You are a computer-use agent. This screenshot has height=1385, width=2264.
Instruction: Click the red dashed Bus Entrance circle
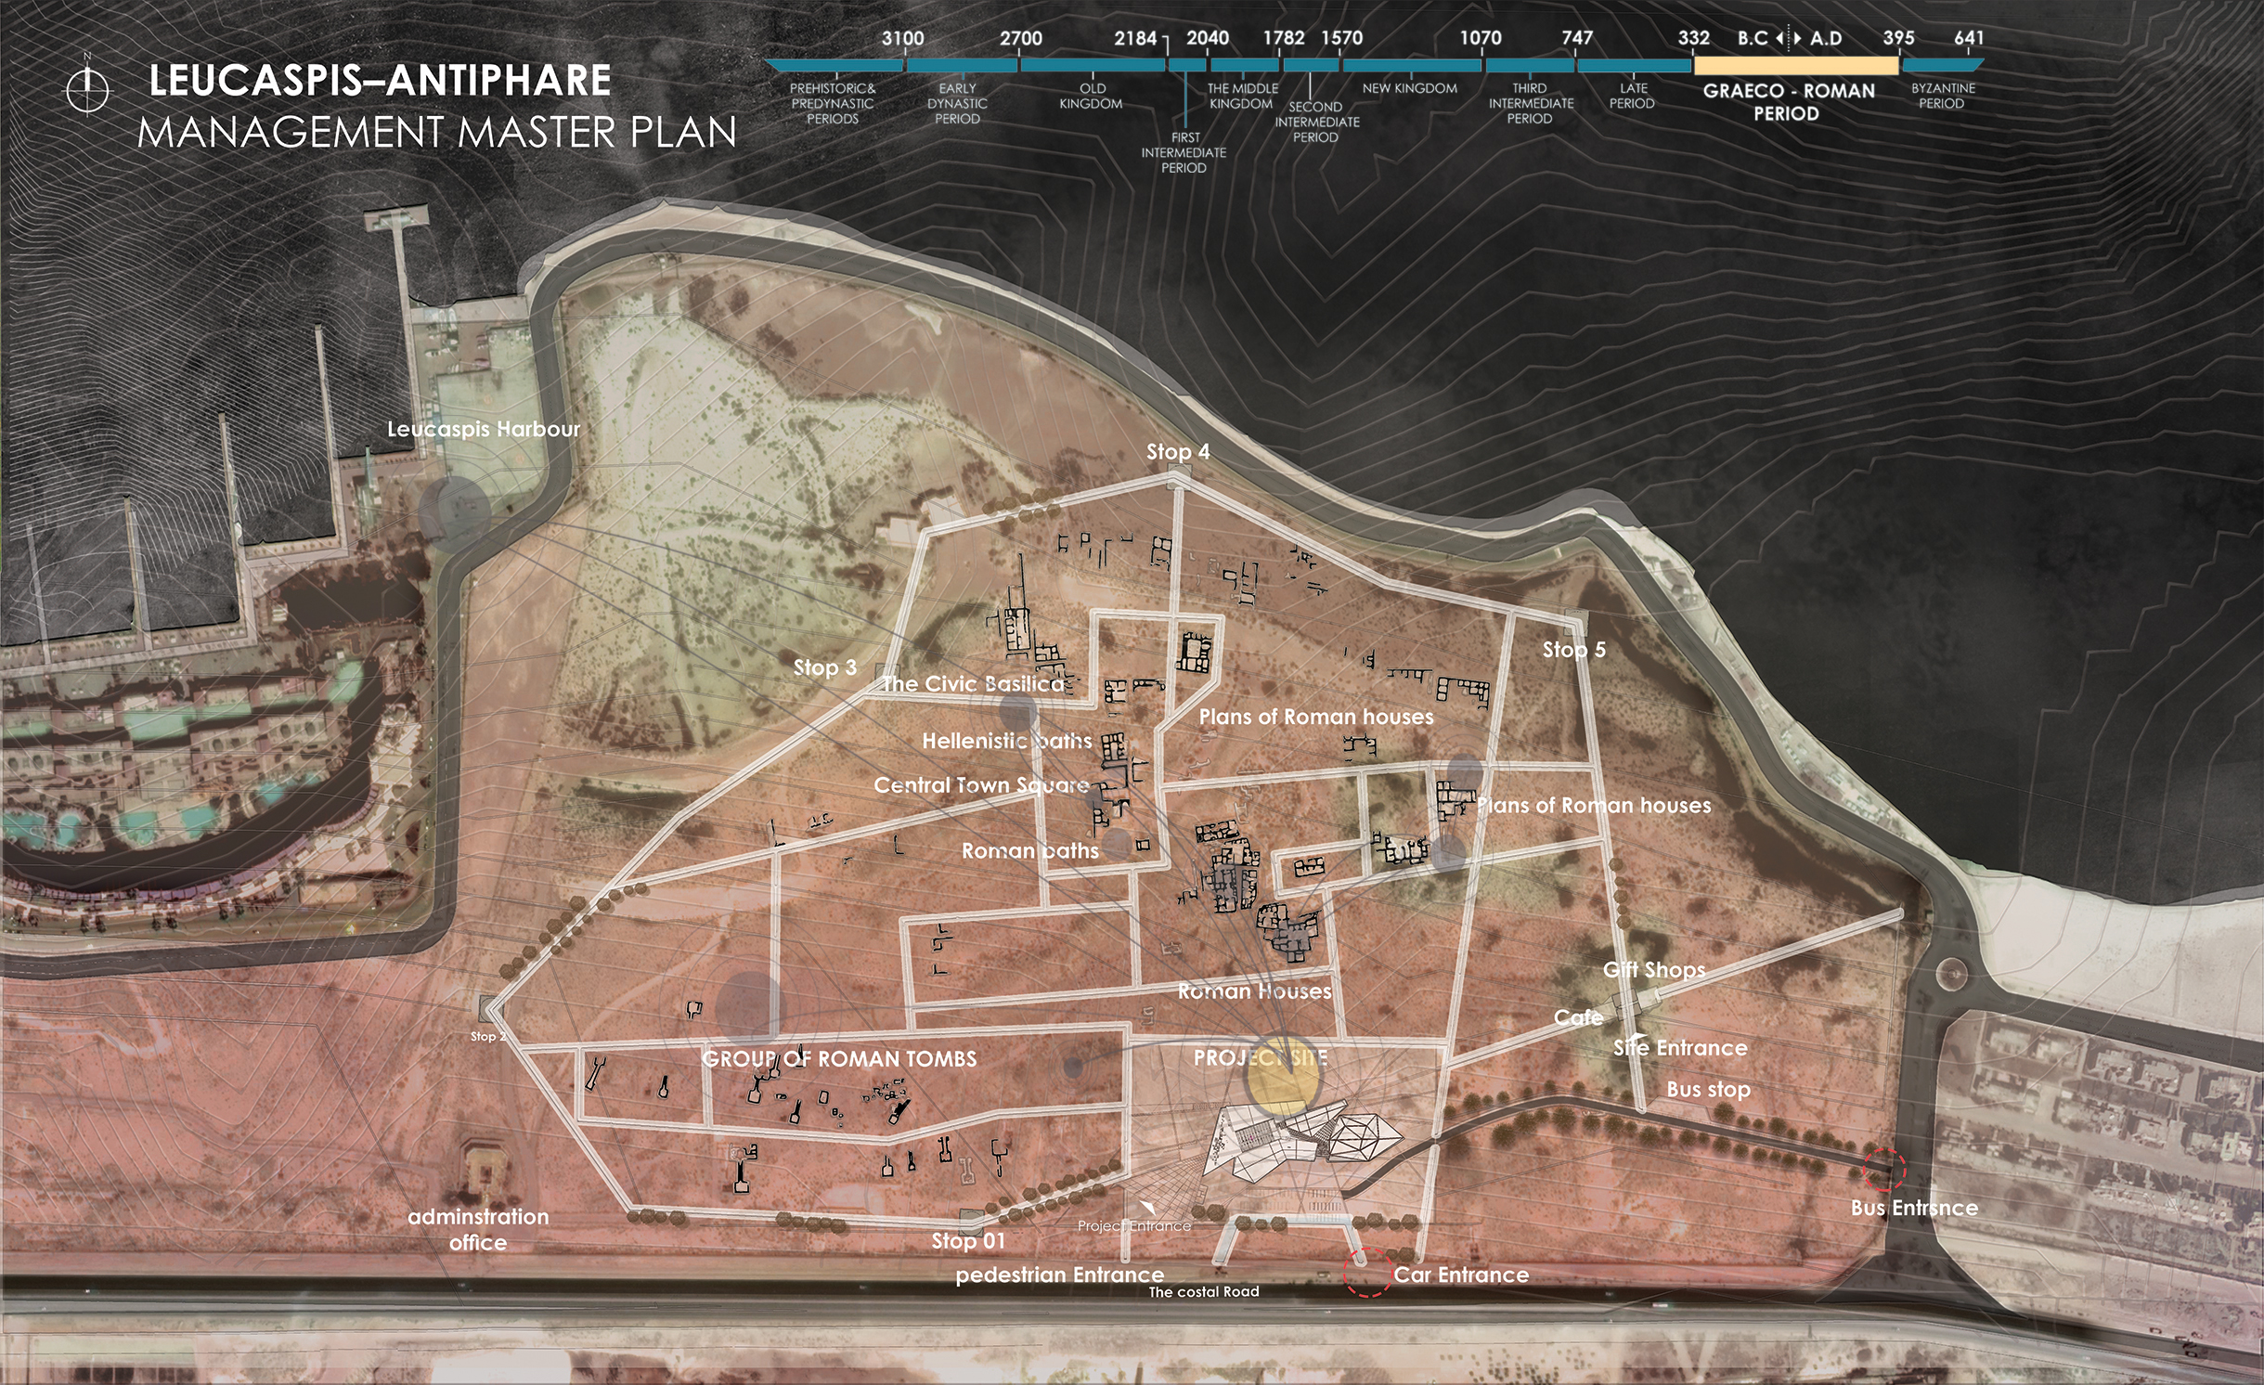(1883, 1169)
